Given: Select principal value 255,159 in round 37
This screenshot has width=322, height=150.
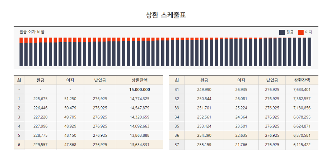Looking at the screenshot, I should pyautogui.click(x=204, y=145).
